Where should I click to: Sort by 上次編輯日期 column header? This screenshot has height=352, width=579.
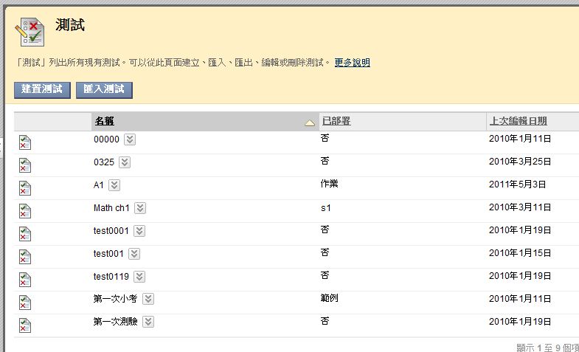(x=518, y=121)
